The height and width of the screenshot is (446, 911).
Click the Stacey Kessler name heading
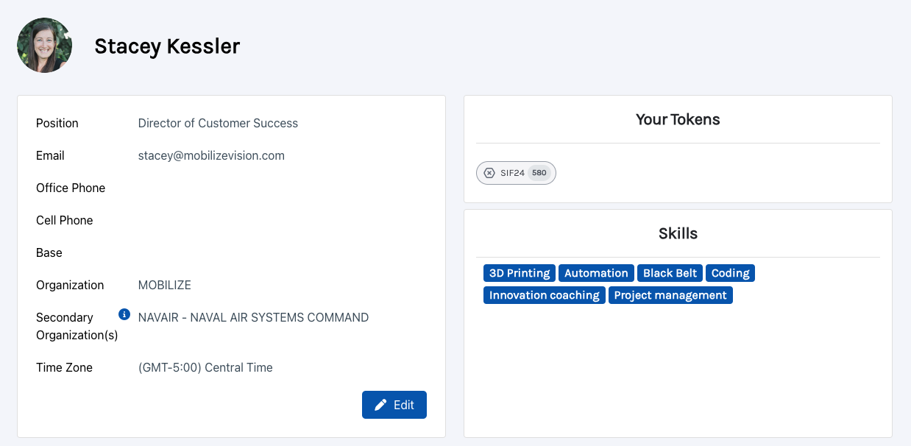(x=167, y=46)
